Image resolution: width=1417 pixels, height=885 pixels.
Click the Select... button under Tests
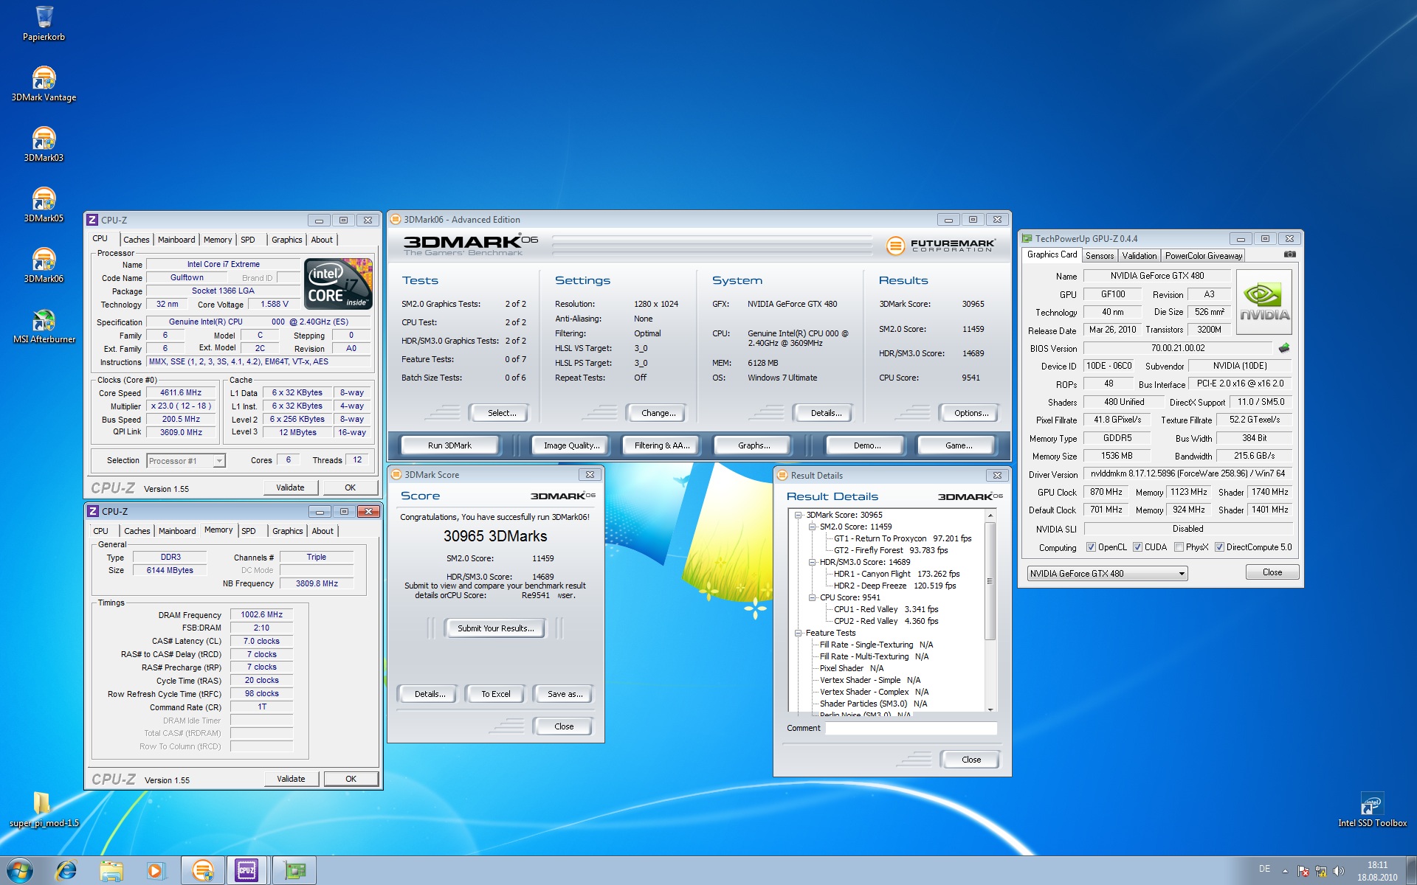(x=501, y=413)
